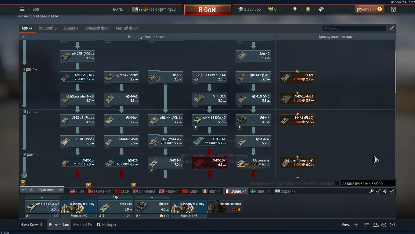The width and height of the screenshot is (415, 234).
Task: Toggle the checkbox after the ammo belts icon
Action: click(392, 191)
